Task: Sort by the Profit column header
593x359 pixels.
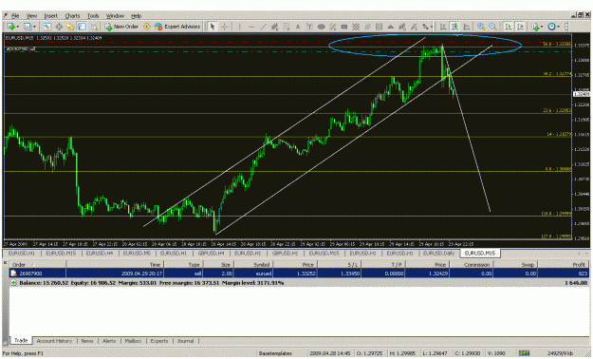Action: tap(564, 264)
